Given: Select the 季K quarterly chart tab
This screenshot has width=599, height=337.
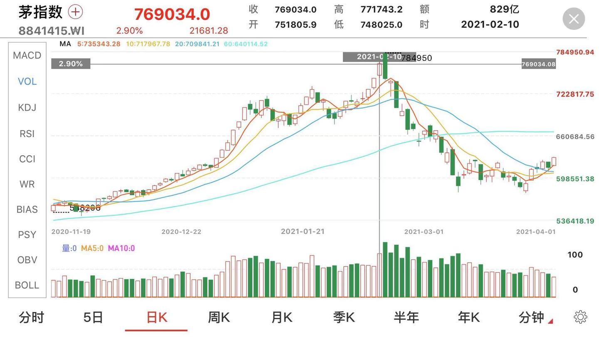Looking at the screenshot, I should 344,317.
